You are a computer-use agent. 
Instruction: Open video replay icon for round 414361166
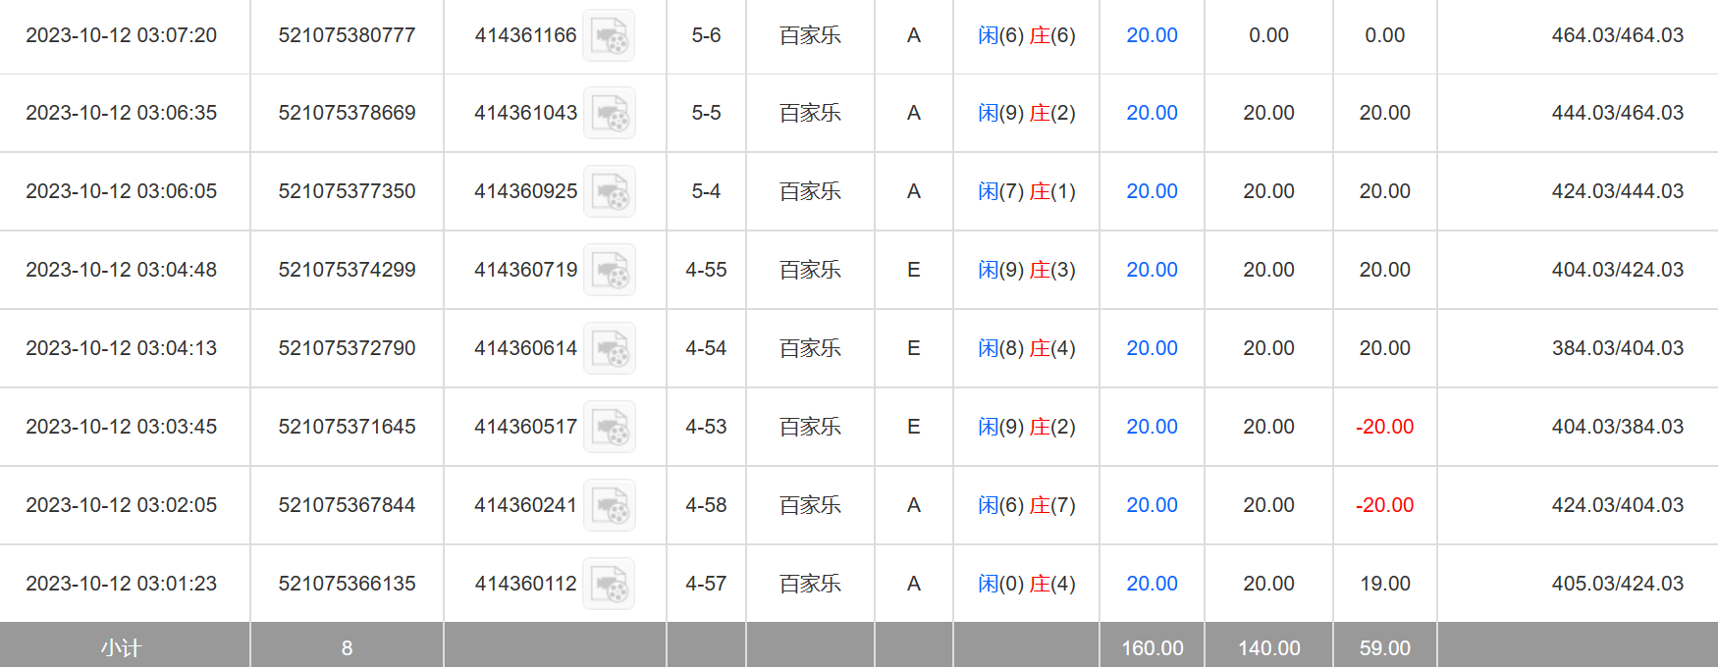point(609,35)
